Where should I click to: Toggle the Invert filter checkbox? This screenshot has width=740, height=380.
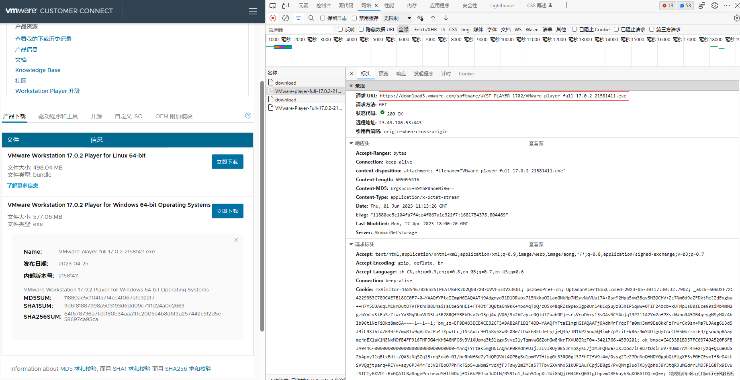(340, 29)
